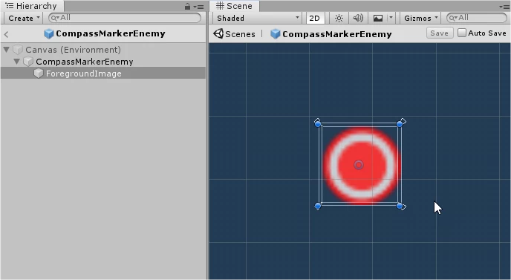
Task: Click the Save prefab button
Action: 439,33
